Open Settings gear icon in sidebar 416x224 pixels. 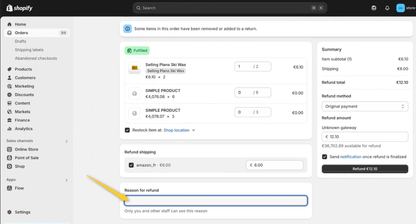[x=9, y=212]
